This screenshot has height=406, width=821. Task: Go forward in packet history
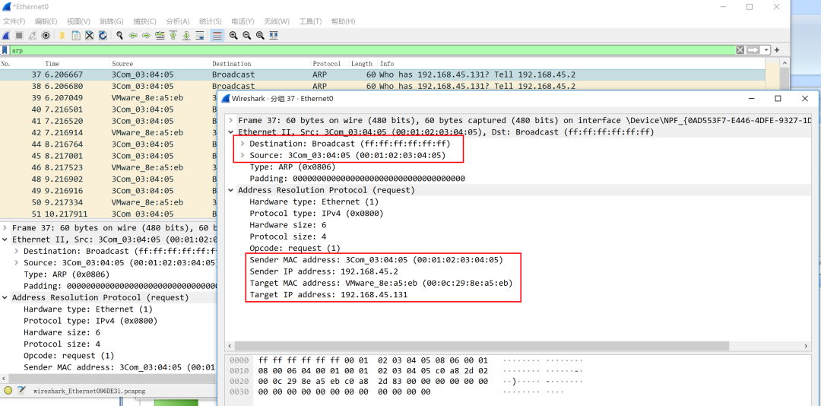[x=146, y=35]
